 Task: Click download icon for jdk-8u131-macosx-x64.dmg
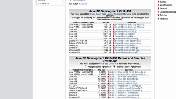click(x=114, y=38)
